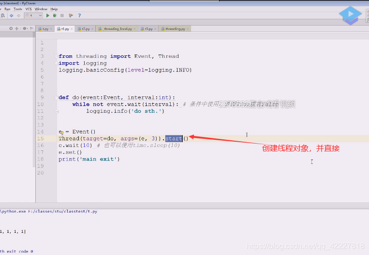Navigate forward with grey right arrow
Screen dimensions: 369x255
(18, 16)
